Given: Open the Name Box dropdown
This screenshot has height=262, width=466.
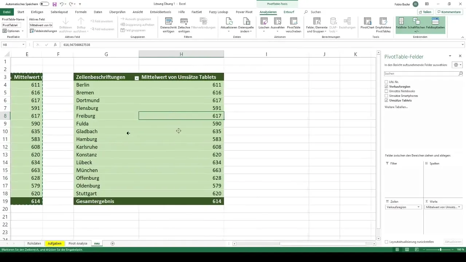Looking at the screenshot, I should tap(23, 44).
